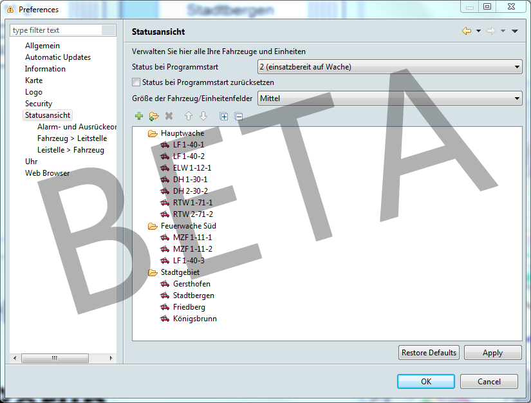Expand all tree nodes with plus icon
Screen dimensions: 531x403
click(224, 117)
